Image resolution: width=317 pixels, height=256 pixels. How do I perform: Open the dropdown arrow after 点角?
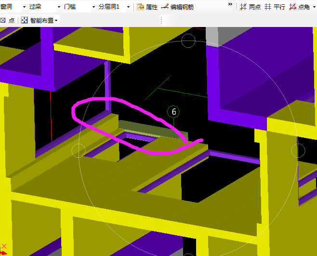pos(314,7)
